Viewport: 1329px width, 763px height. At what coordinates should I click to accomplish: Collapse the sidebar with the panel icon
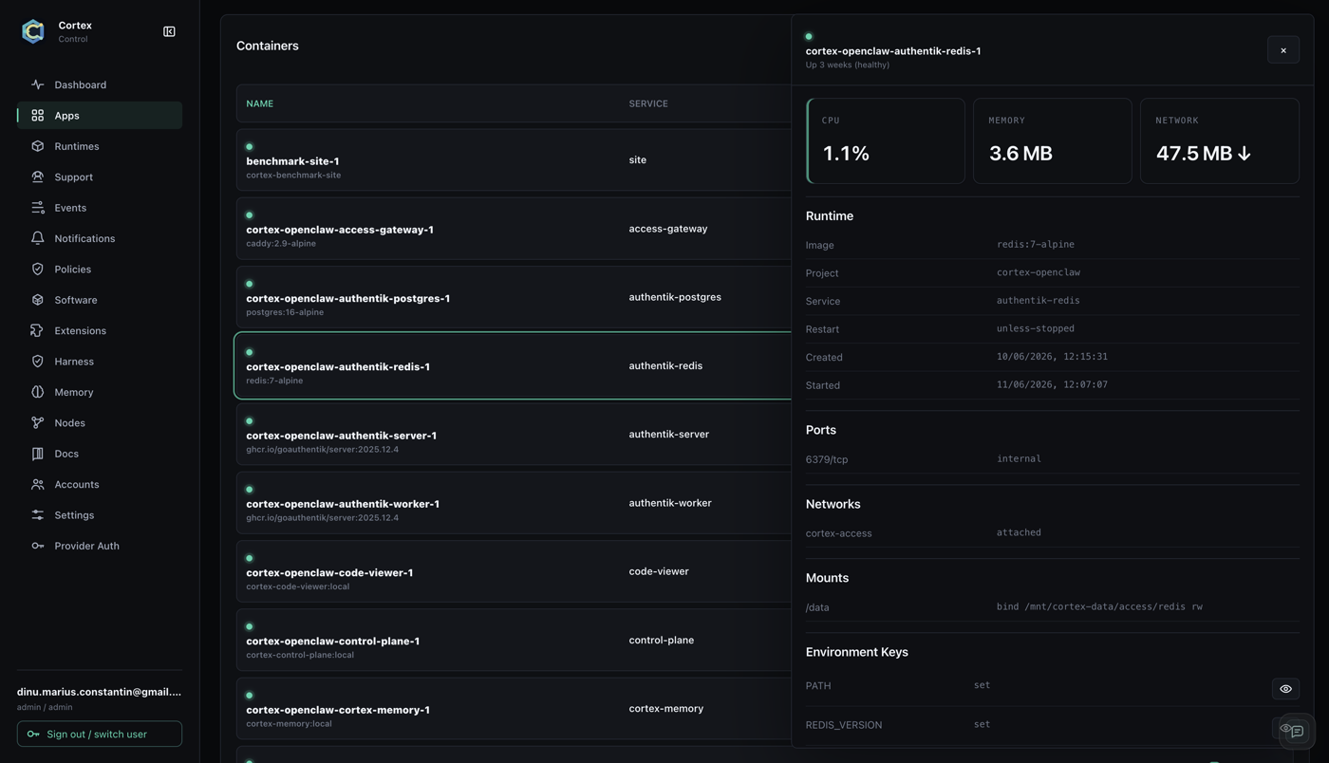click(x=169, y=31)
